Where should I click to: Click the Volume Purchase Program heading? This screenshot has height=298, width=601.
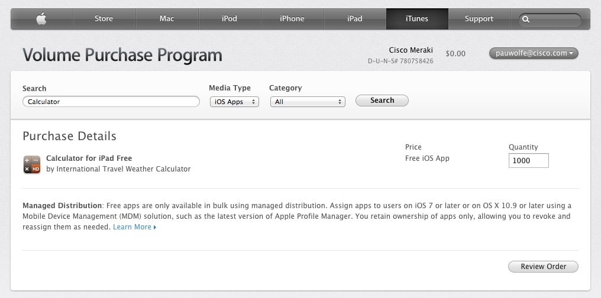[x=122, y=55]
